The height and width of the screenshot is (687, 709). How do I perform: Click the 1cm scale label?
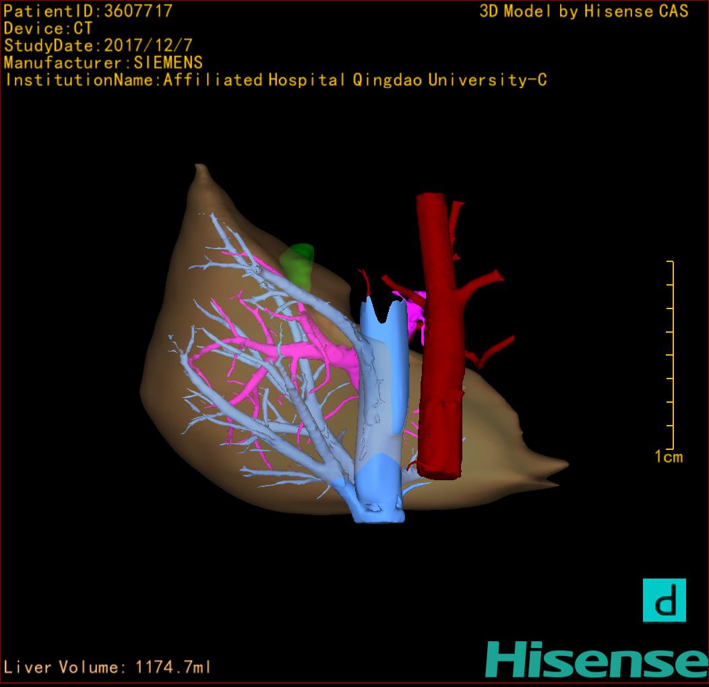[669, 457]
